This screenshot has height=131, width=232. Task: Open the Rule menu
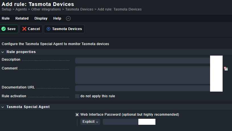click(6, 18)
